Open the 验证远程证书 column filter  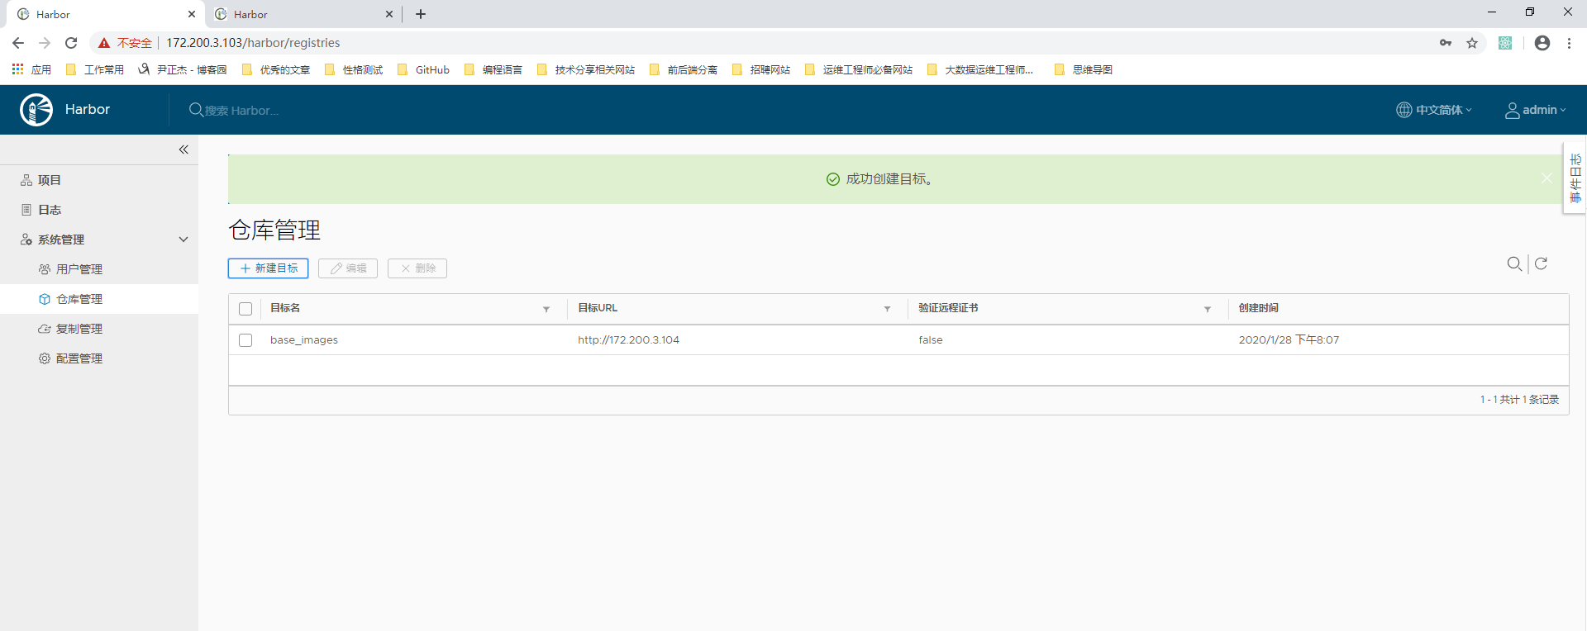tap(1208, 309)
